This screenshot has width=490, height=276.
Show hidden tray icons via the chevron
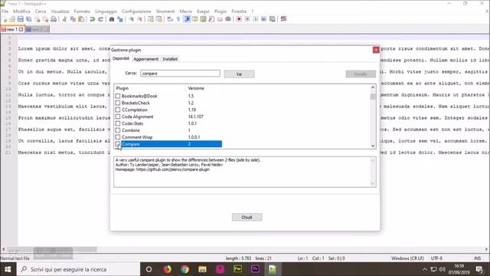[x=424, y=269]
